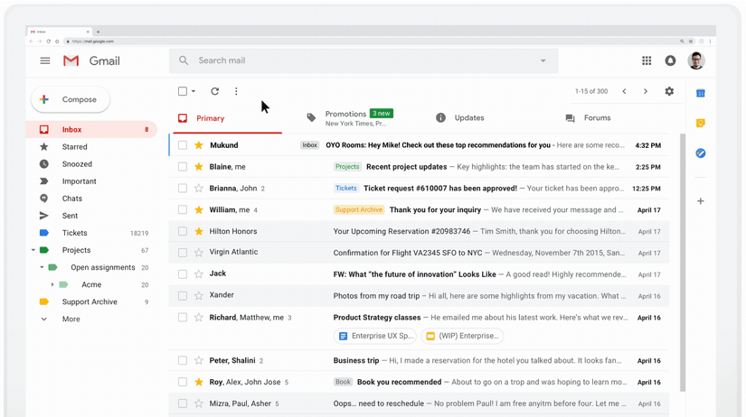Select the checkbox for Mukund's email
Viewport: 746px width, 417px height.
click(x=183, y=145)
